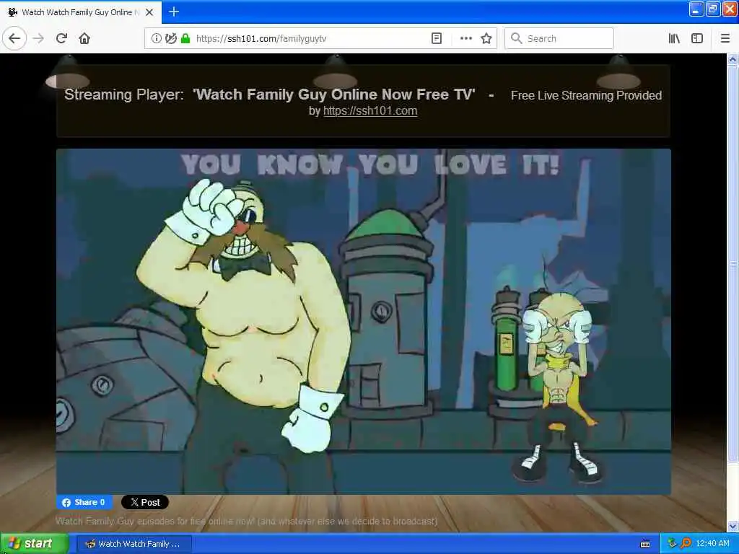Bookmark this page with the star
Viewport: 739px width, 554px height.
[x=486, y=38]
